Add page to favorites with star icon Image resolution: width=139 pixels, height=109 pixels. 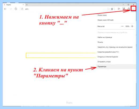[112, 9]
